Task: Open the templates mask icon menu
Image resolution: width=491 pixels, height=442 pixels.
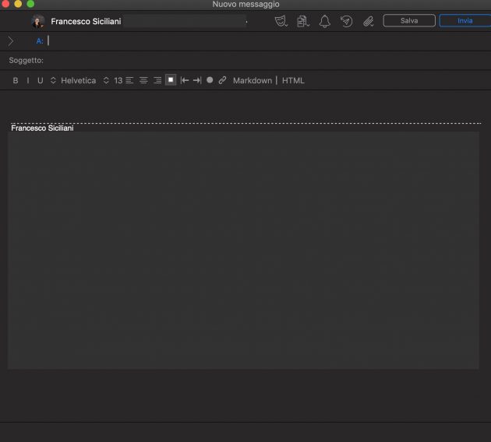Action: (281, 21)
